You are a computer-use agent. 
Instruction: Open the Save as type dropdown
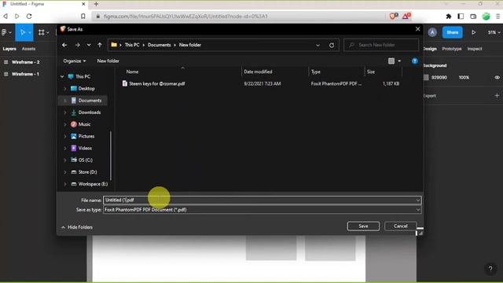point(417,210)
